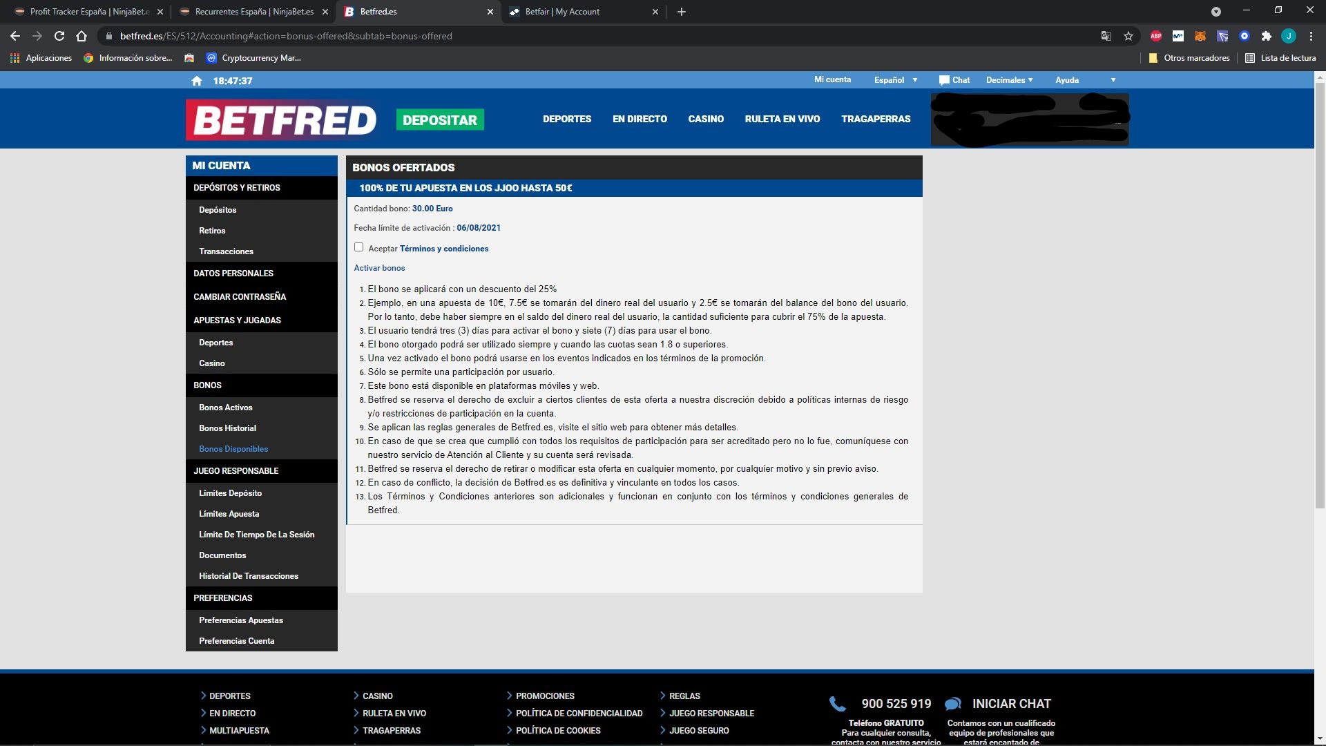
Task: Click the MetaMask fox extension icon
Action: 1200,36
